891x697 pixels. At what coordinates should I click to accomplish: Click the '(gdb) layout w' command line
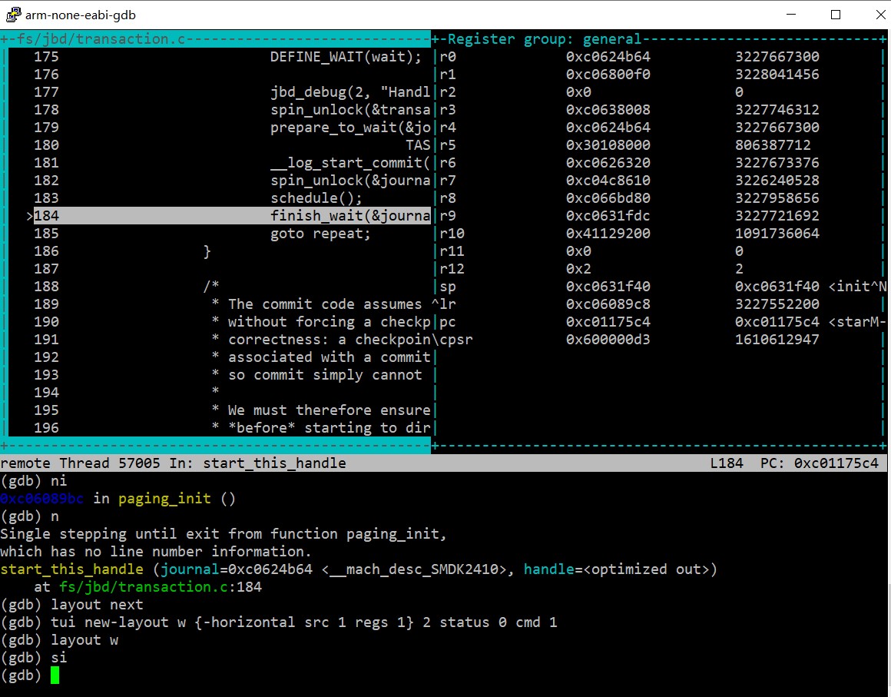[59, 639]
